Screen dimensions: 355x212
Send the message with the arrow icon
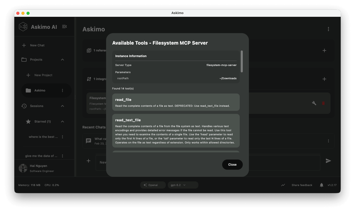click(328, 161)
